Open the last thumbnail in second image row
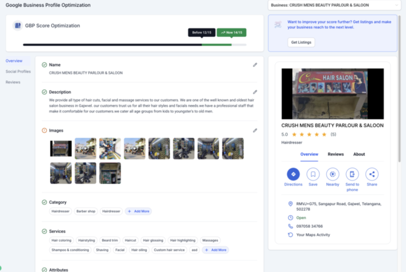 point(110,173)
